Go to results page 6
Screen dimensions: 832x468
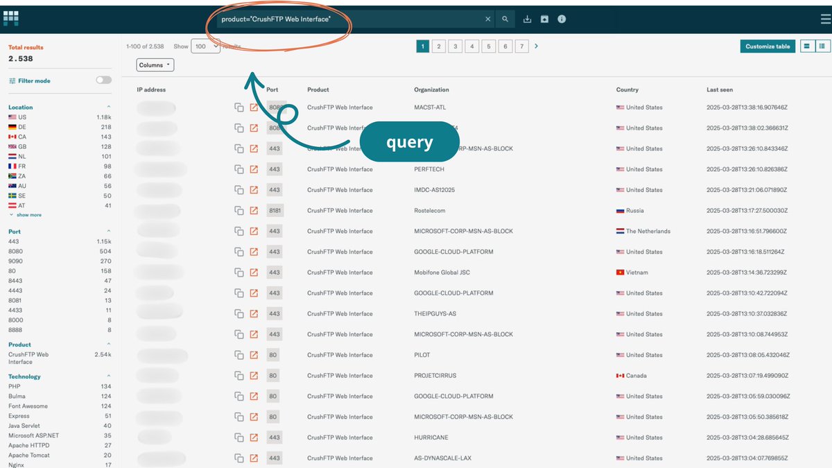[505, 46]
